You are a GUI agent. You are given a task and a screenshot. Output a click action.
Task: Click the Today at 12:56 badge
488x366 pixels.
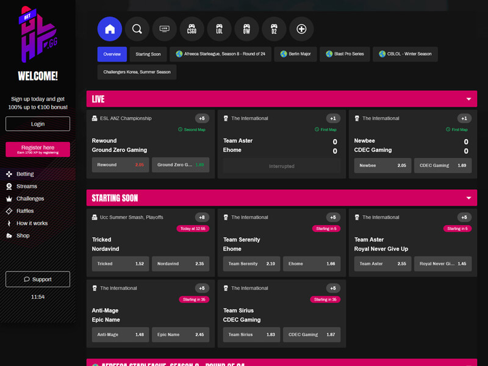(x=193, y=228)
